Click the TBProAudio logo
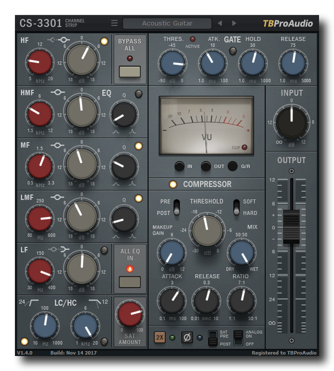The height and width of the screenshot is (371, 334). [288, 23]
